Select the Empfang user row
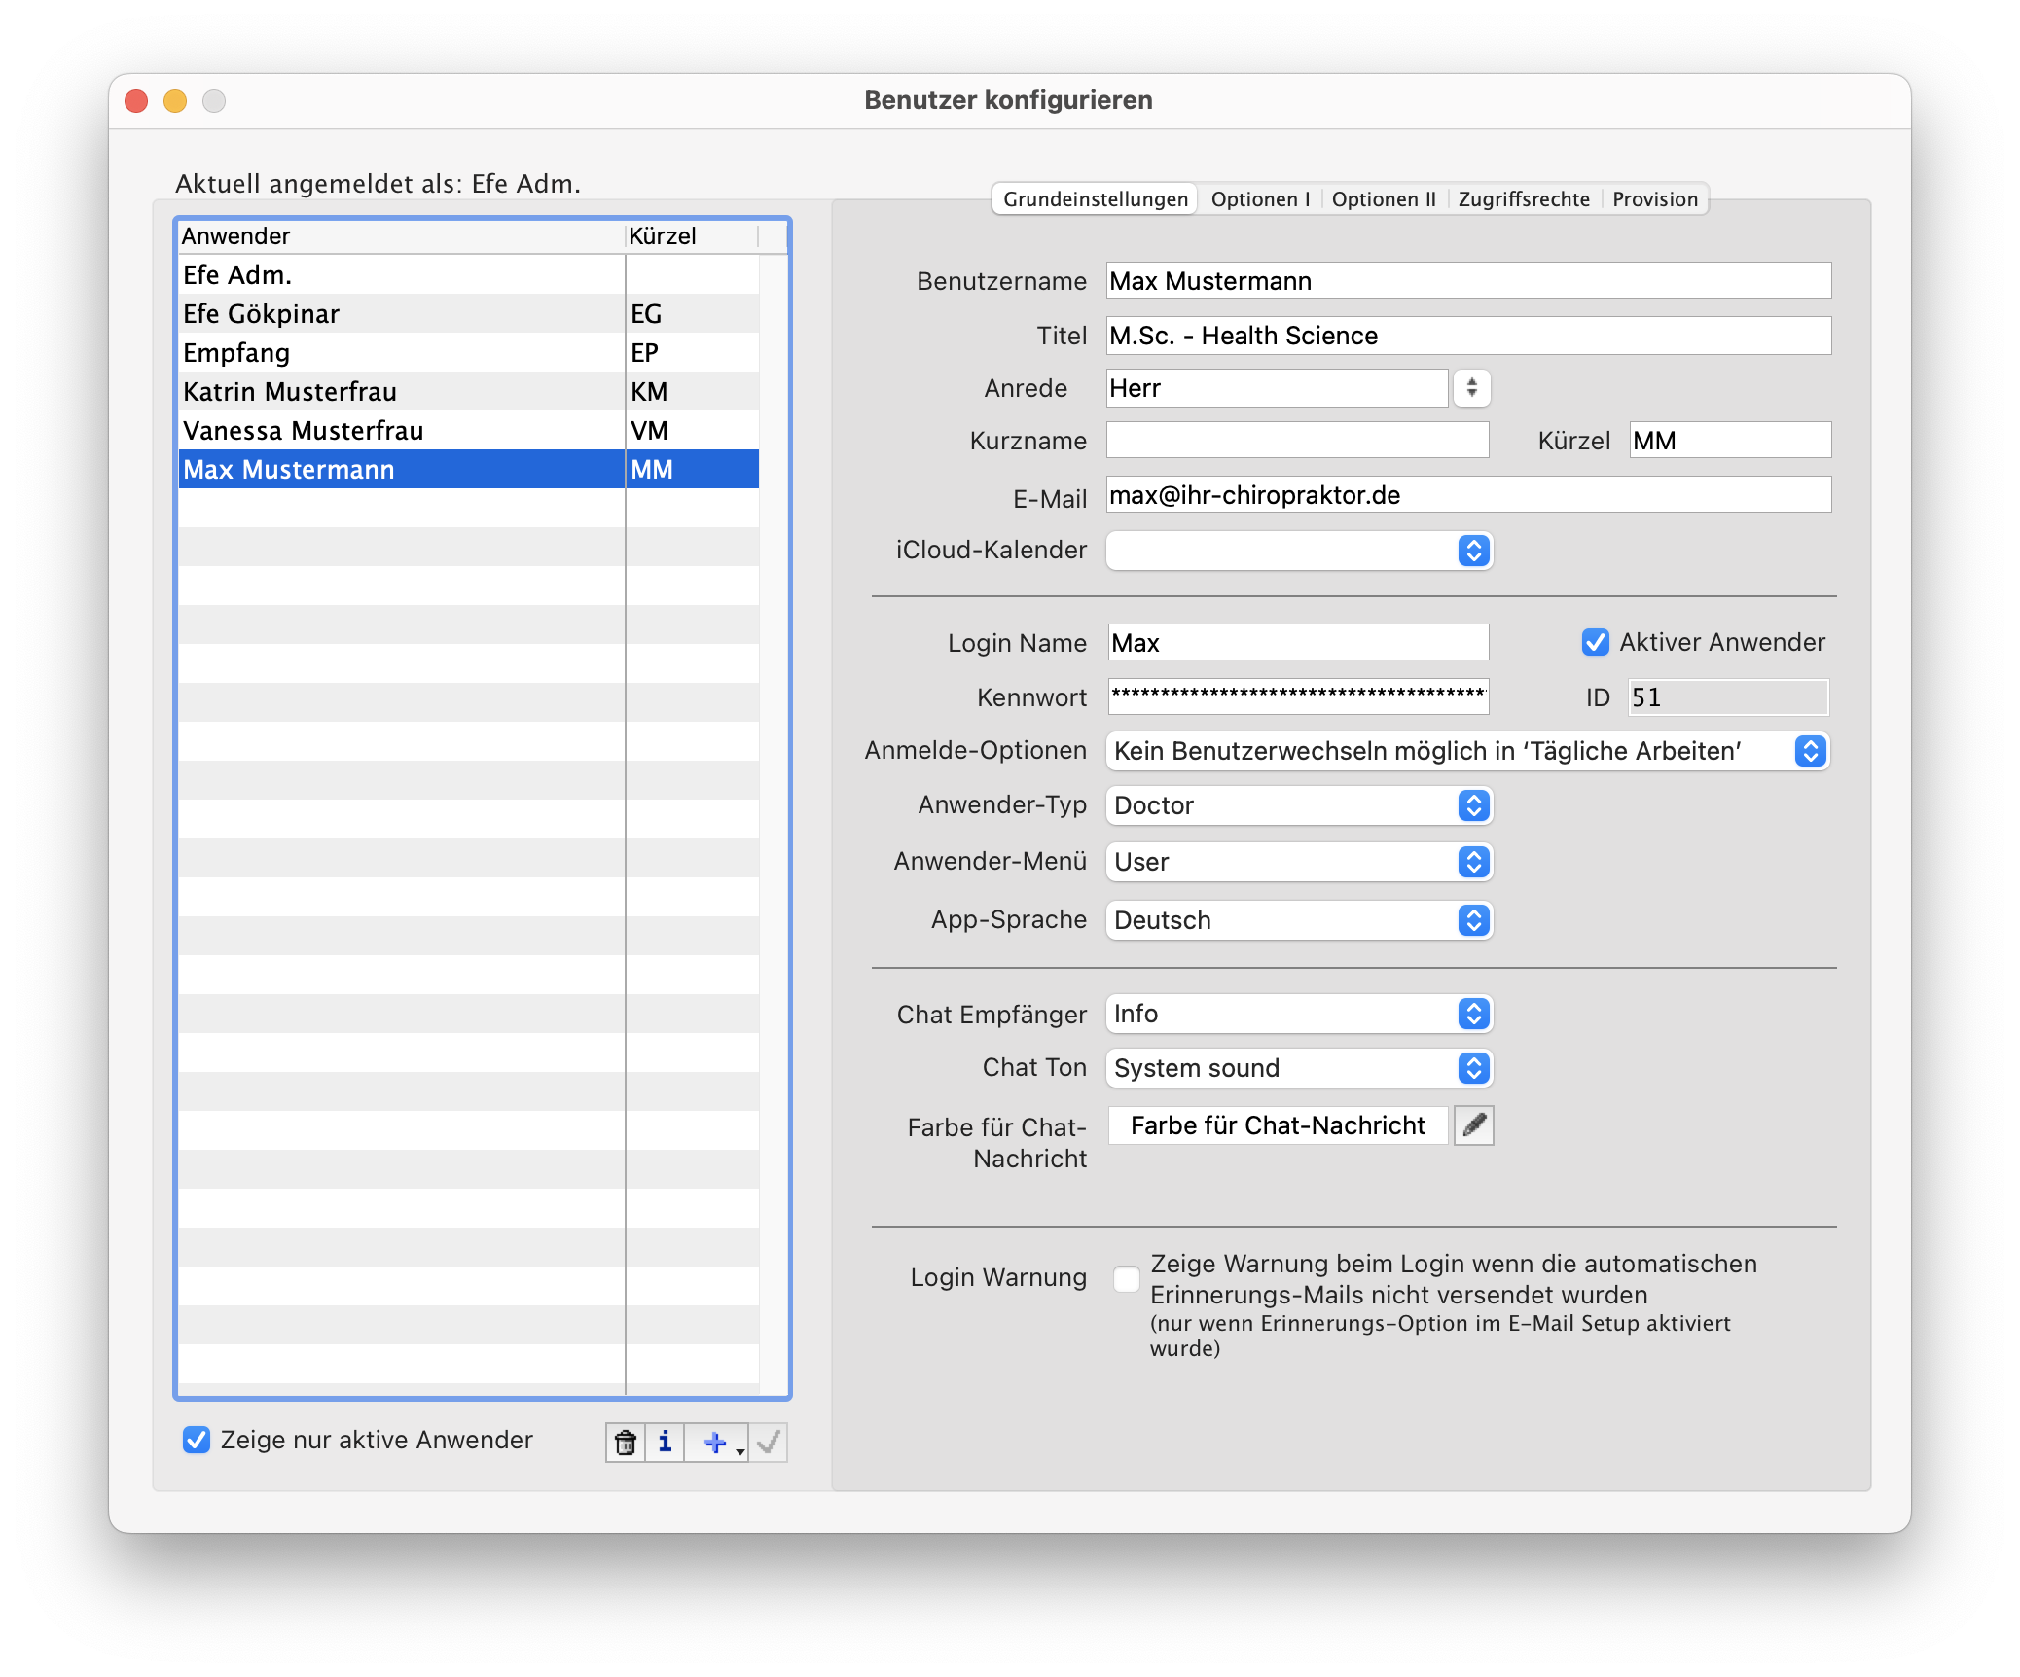 pos(236,353)
